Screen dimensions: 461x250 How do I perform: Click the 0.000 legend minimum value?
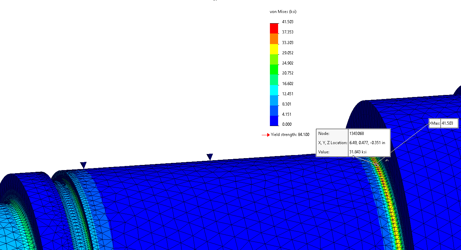coord(287,124)
